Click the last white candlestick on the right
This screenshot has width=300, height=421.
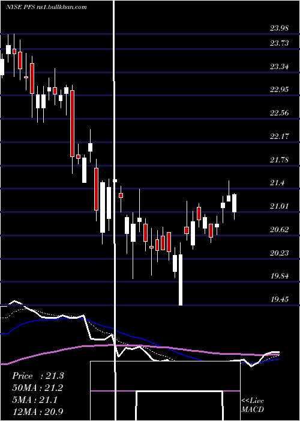pyautogui.click(x=235, y=206)
